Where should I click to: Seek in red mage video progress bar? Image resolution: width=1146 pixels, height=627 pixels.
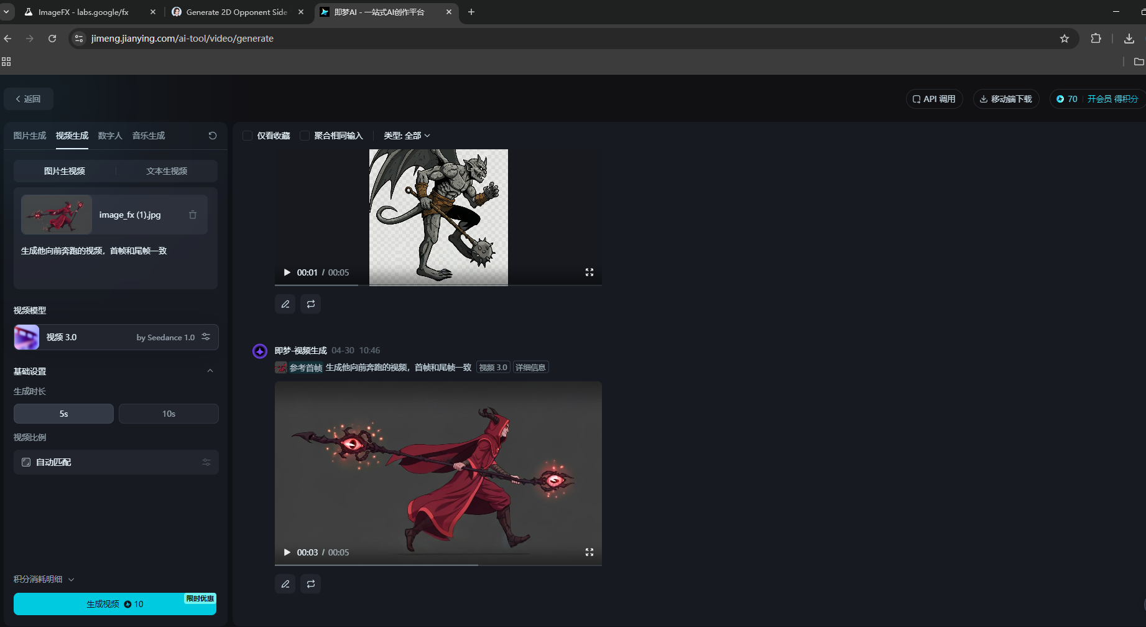tap(438, 565)
